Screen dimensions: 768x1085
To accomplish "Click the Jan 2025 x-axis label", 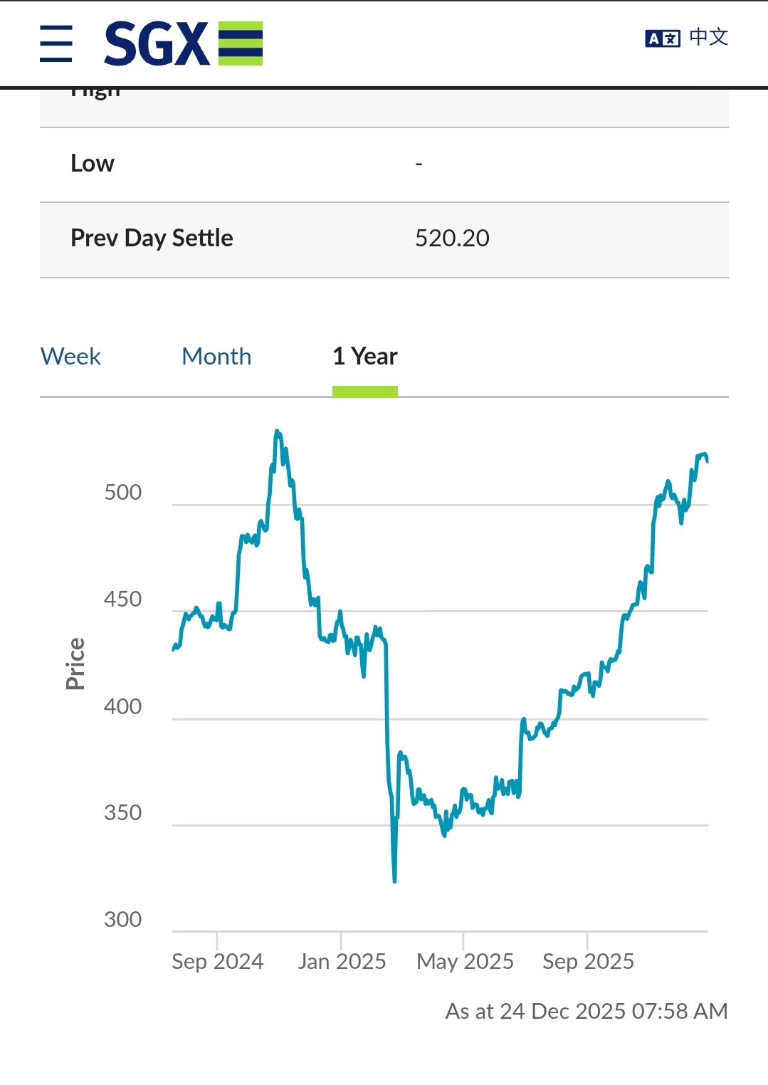I will pos(342,961).
